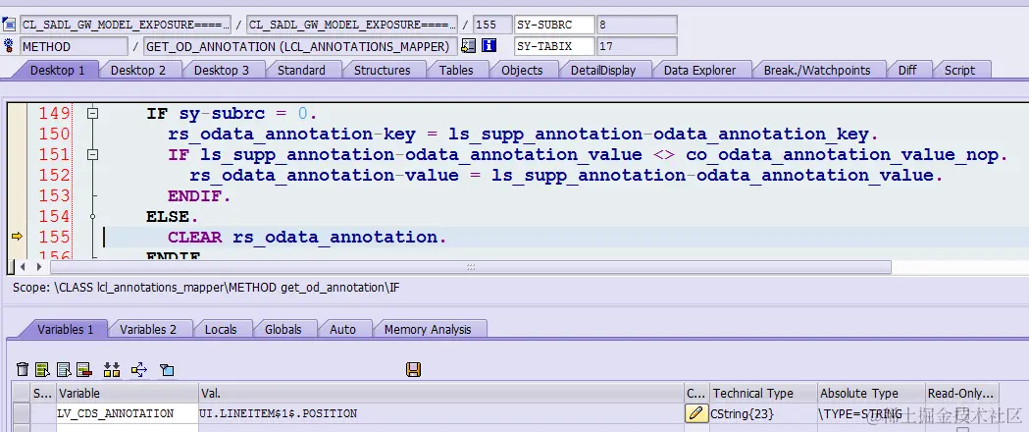Click line number 155 in the code margin
Viewport: 1029px width, 432px height.
point(54,237)
